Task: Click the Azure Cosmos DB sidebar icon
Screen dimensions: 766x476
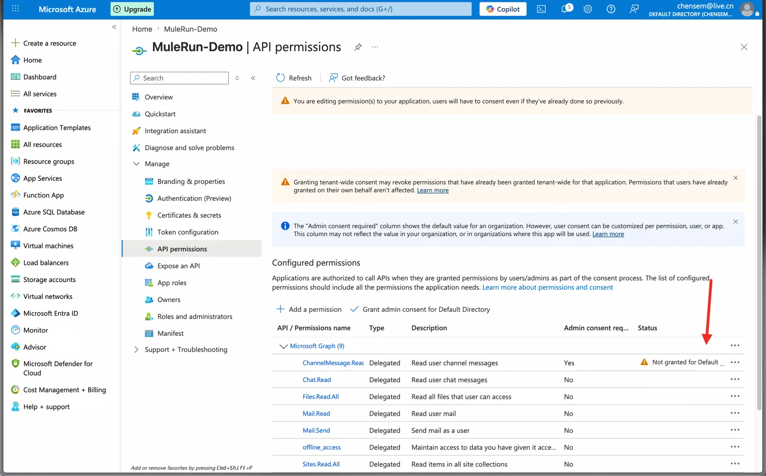Action: [15, 229]
